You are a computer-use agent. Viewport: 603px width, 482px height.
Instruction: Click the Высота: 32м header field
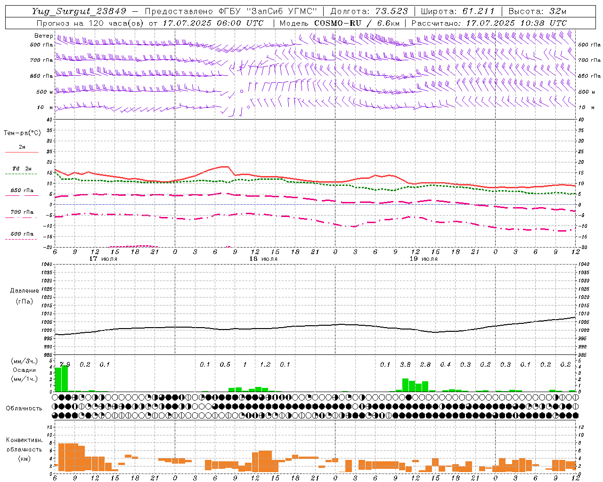click(538, 11)
